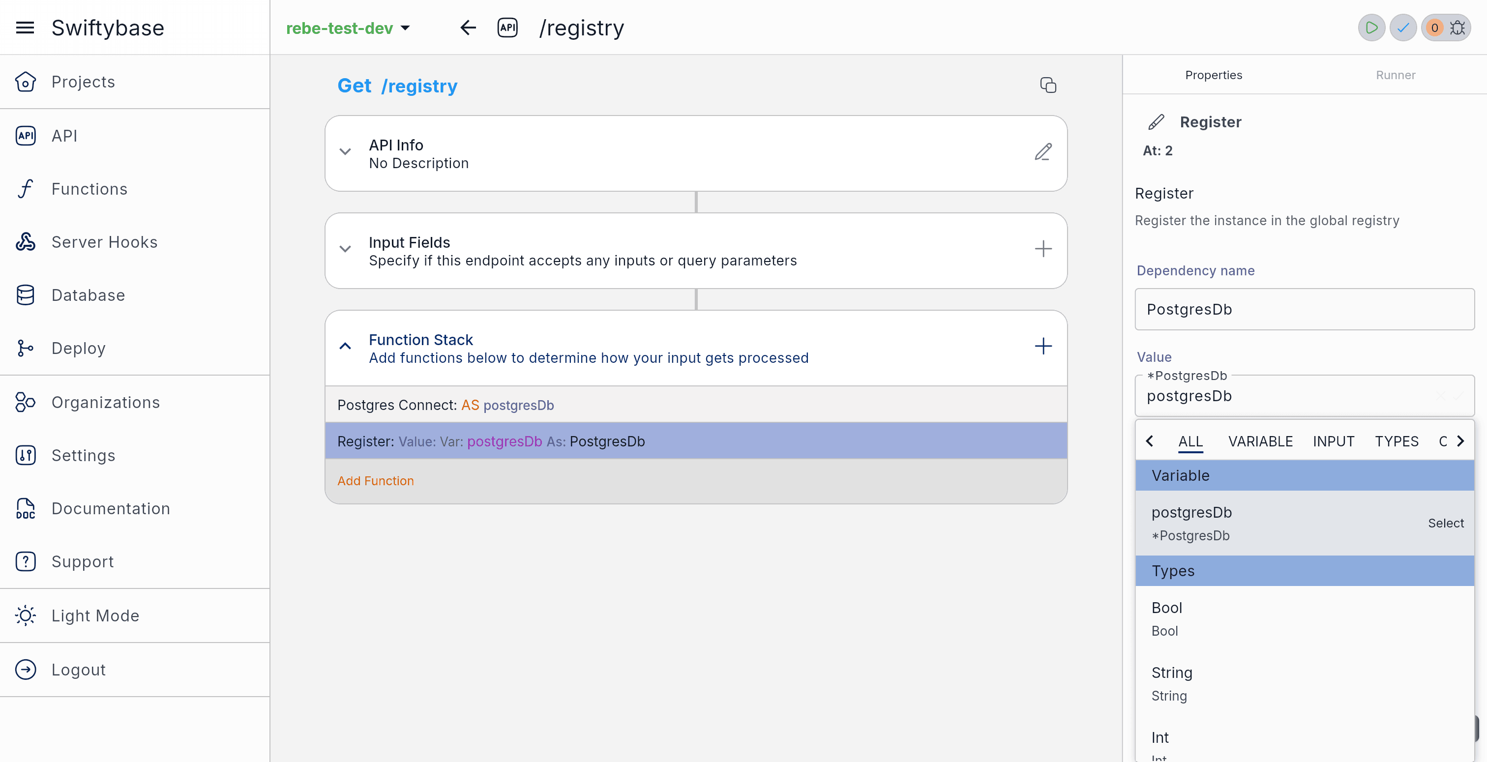Open the bug debugger icon

[x=1457, y=28]
